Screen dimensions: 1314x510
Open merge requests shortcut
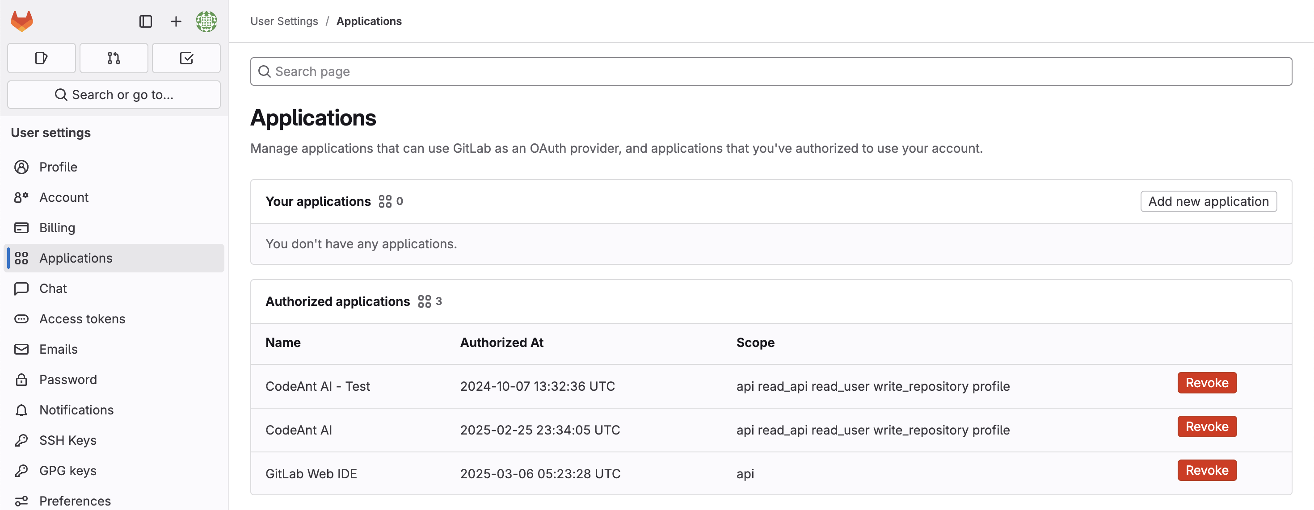pos(114,58)
